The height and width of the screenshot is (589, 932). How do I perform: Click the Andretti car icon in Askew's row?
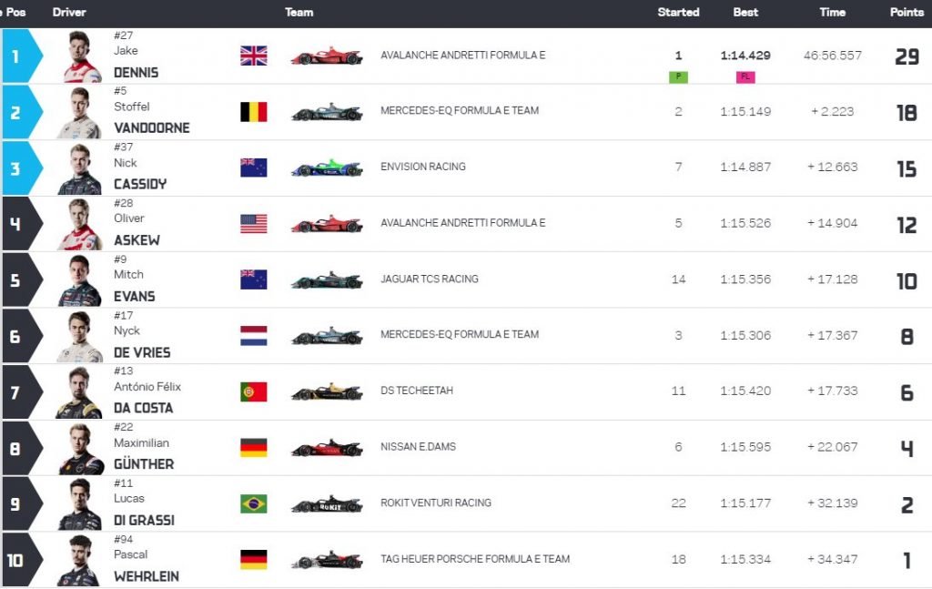click(327, 224)
